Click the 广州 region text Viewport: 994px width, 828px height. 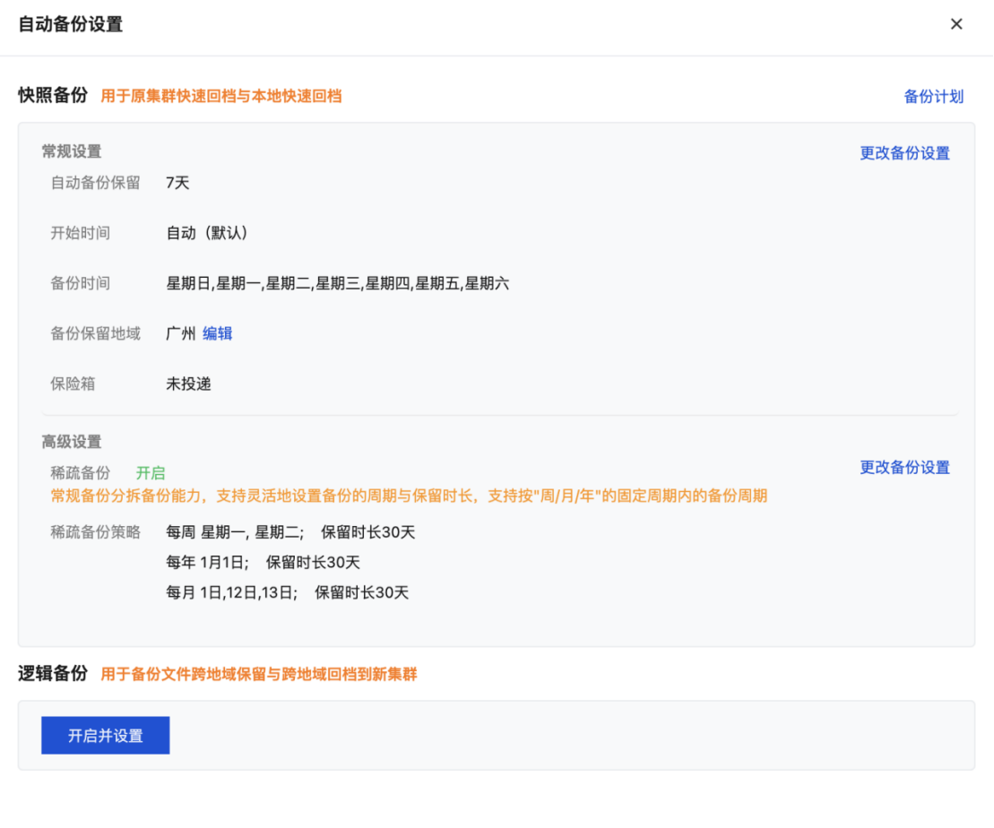(180, 333)
